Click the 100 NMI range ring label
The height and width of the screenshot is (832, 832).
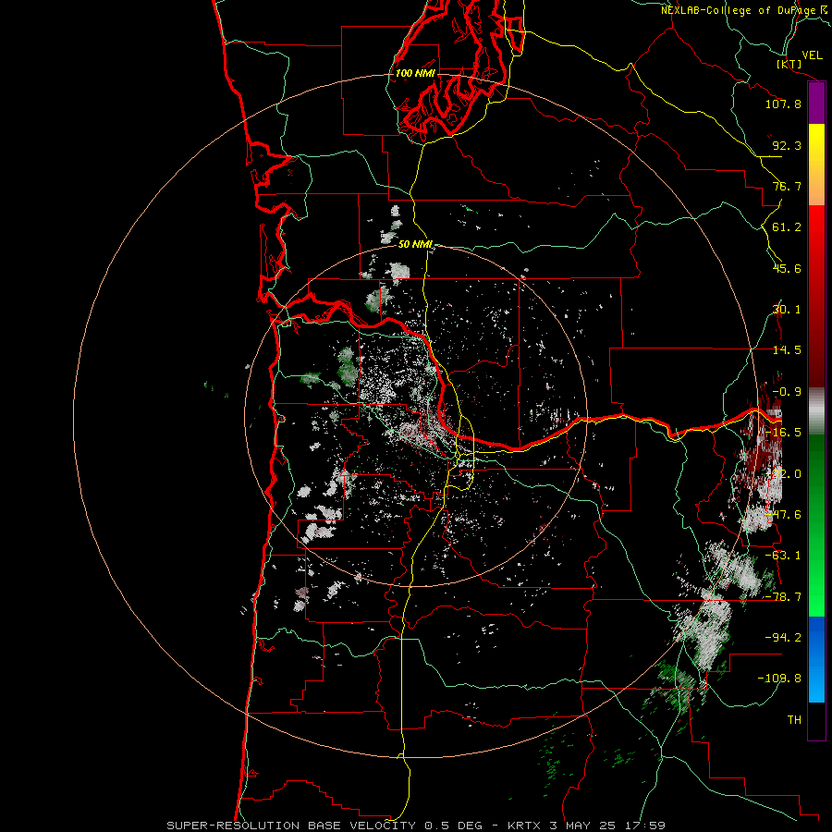415,73
